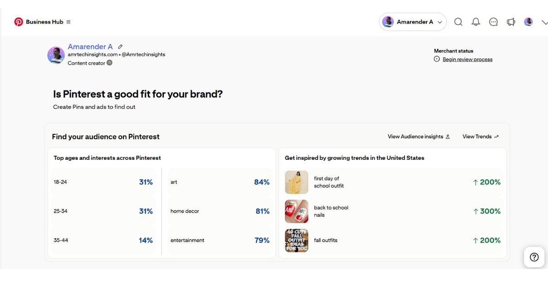Click the Business Hub label
The image size is (548, 286).
pyautogui.click(x=44, y=21)
